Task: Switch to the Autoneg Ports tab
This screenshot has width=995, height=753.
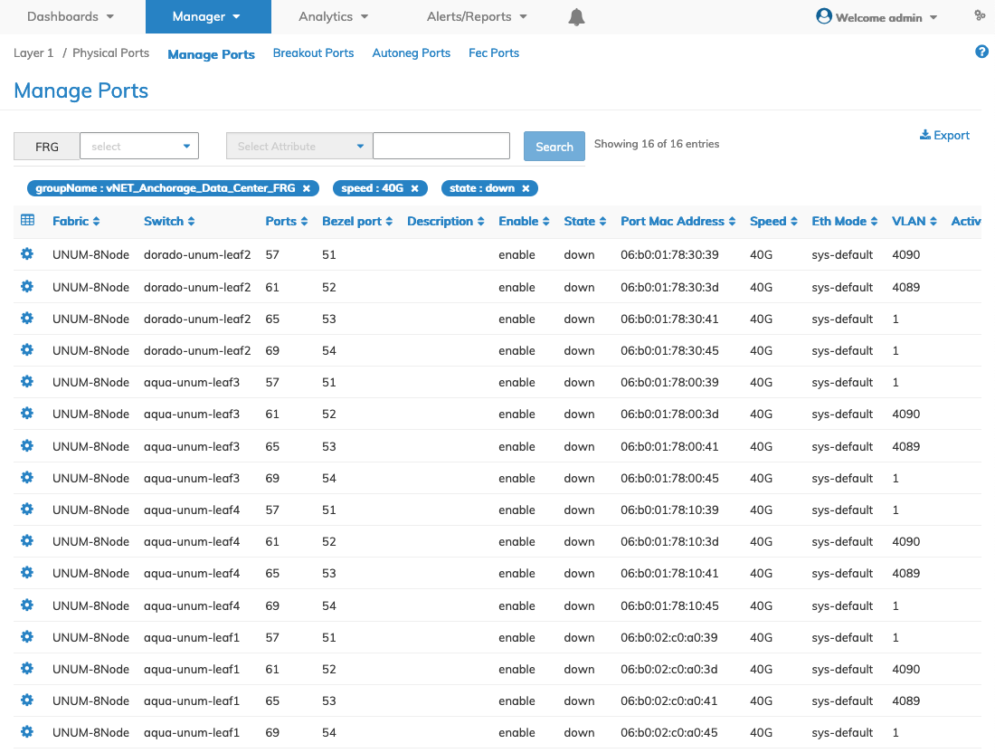Action: coord(412,52)
